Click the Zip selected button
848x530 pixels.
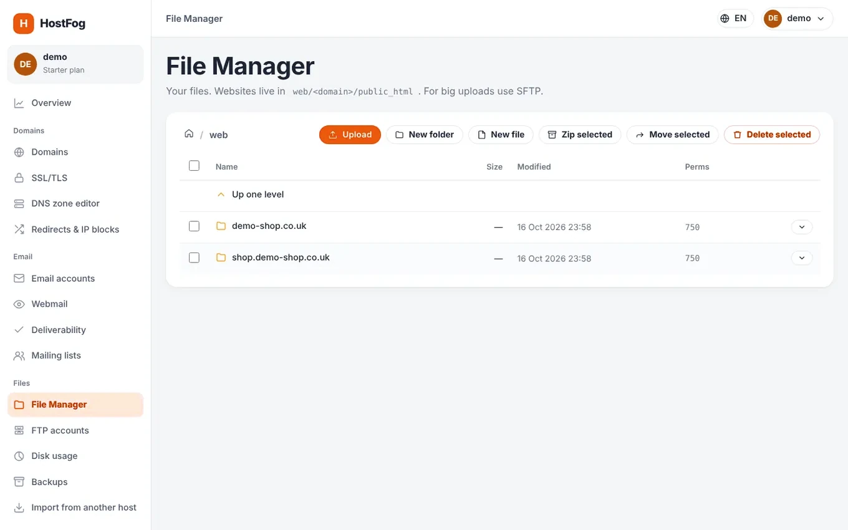pyautogui.click(x=580, y=135)
